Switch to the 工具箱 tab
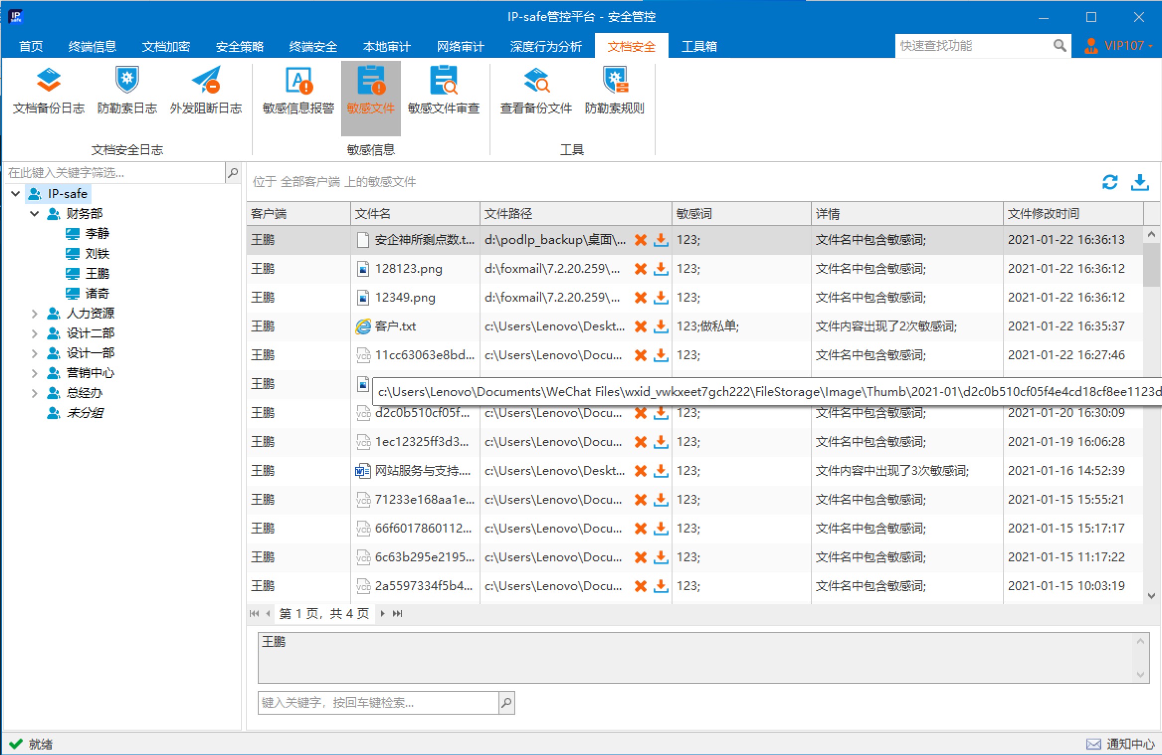 tap(699, 46)
